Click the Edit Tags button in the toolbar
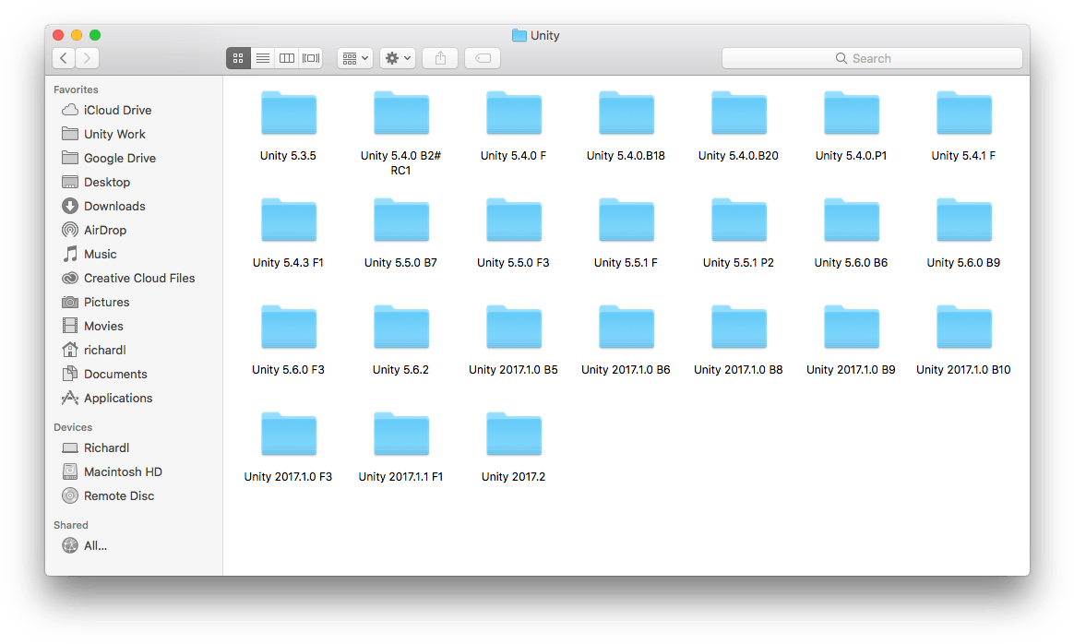Image resolution: width=1074 pixels, height=644 pixels. (483, 57)
